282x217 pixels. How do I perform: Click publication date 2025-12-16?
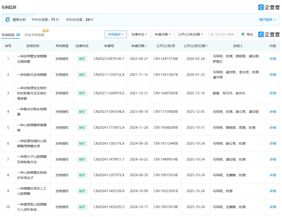(196, 93)
